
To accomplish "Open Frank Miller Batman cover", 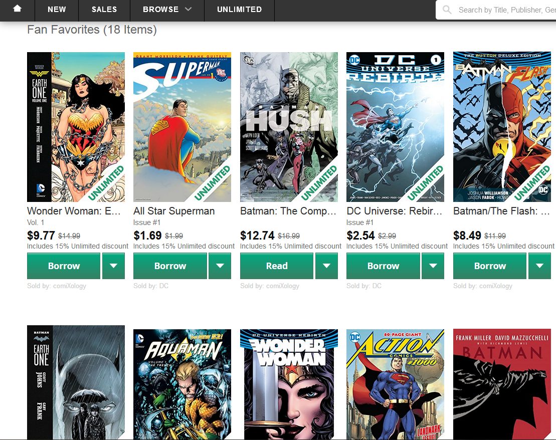I will (x=502, y=385).
